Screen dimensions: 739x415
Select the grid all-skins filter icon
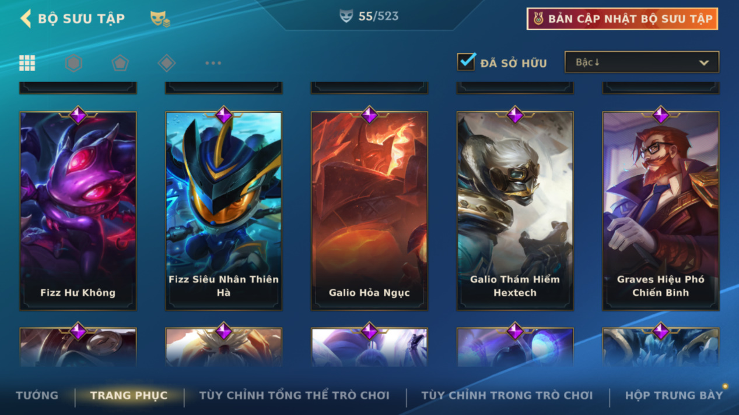27,63
